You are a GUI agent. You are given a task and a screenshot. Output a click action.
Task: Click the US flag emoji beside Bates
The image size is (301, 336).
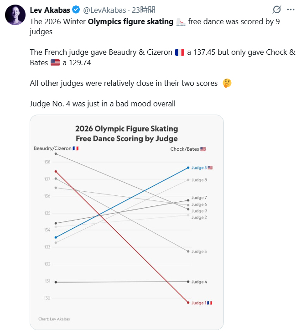click(x=55, y=63)
